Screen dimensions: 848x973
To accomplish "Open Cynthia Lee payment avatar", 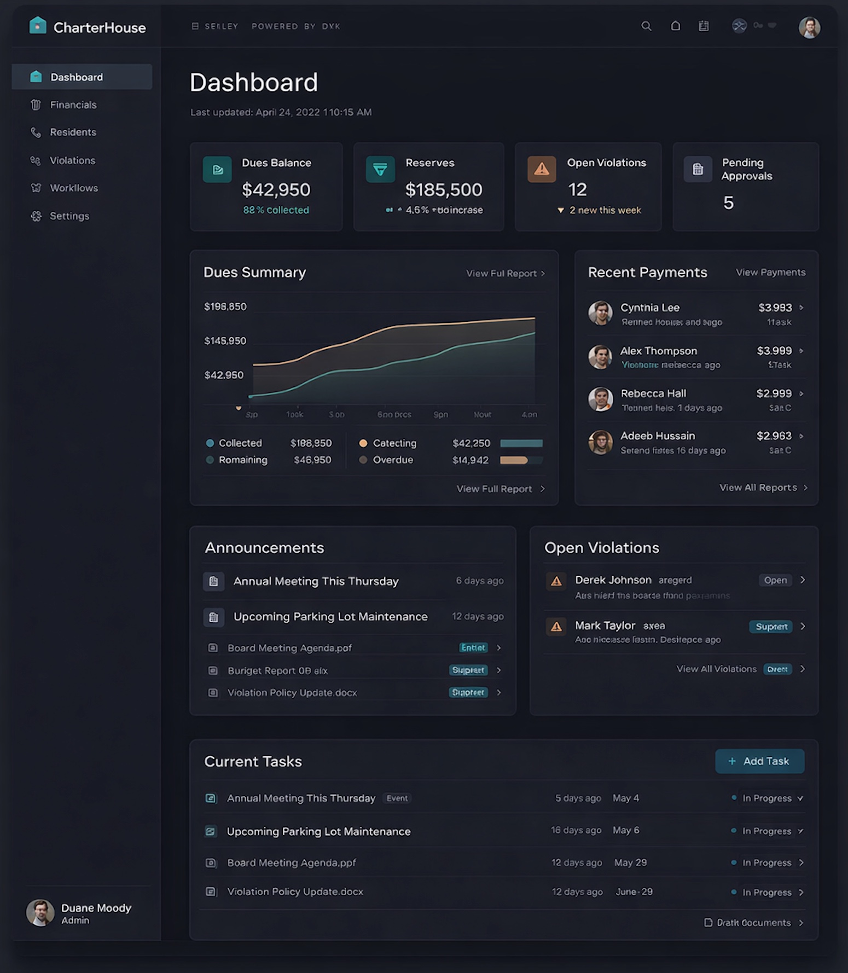I will (600, 313).
